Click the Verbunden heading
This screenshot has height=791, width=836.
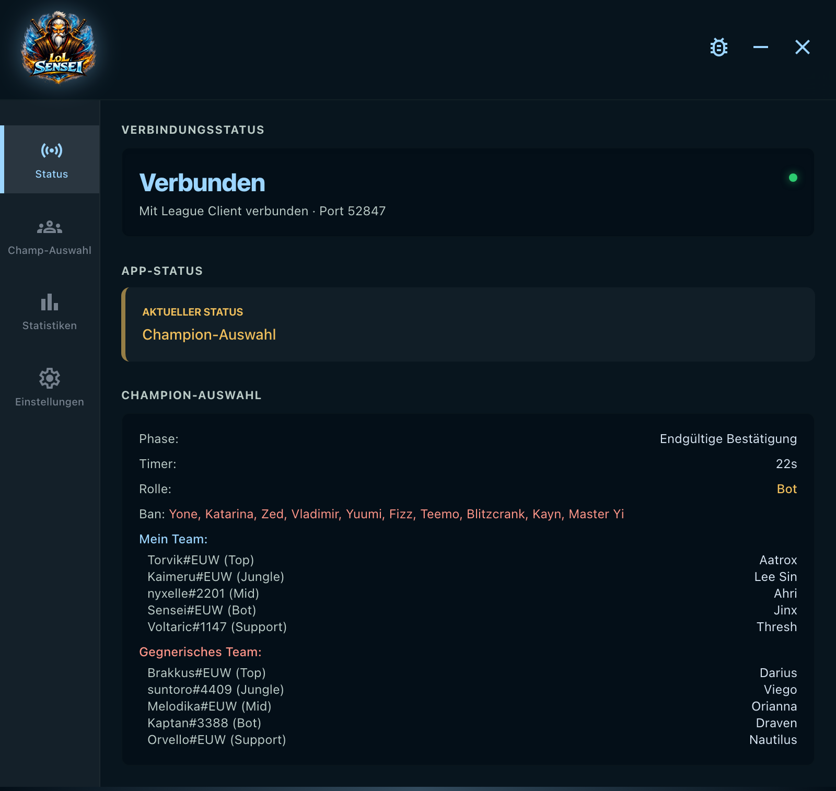point(202,183)
